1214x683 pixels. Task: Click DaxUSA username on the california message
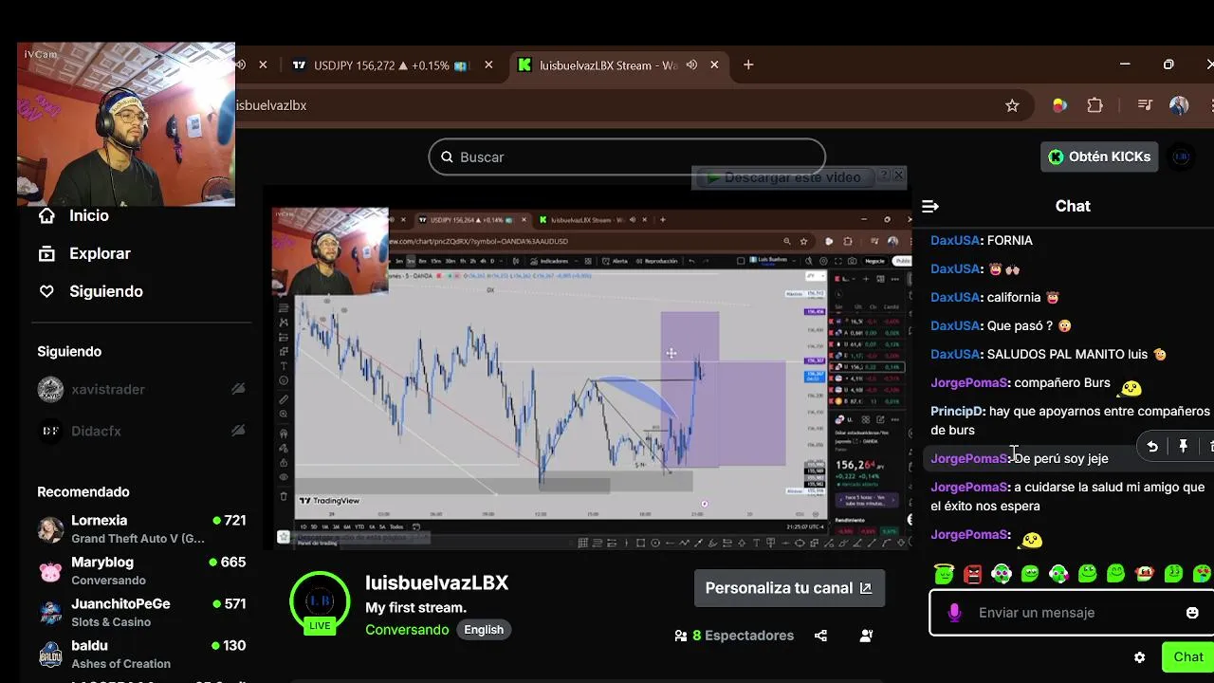955,297
